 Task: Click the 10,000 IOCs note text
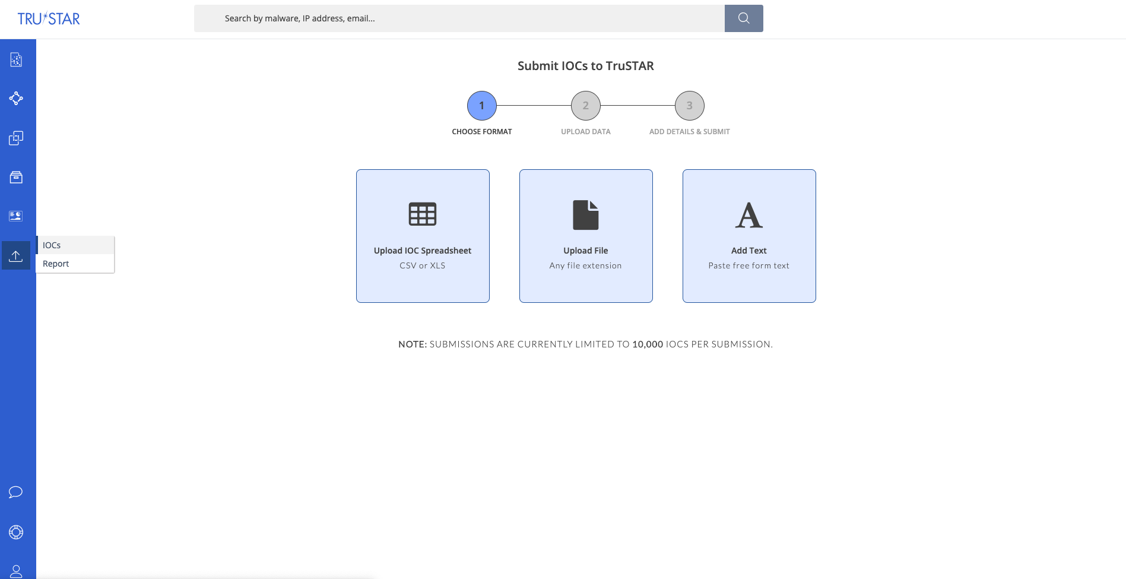click(x=586, y=344)
